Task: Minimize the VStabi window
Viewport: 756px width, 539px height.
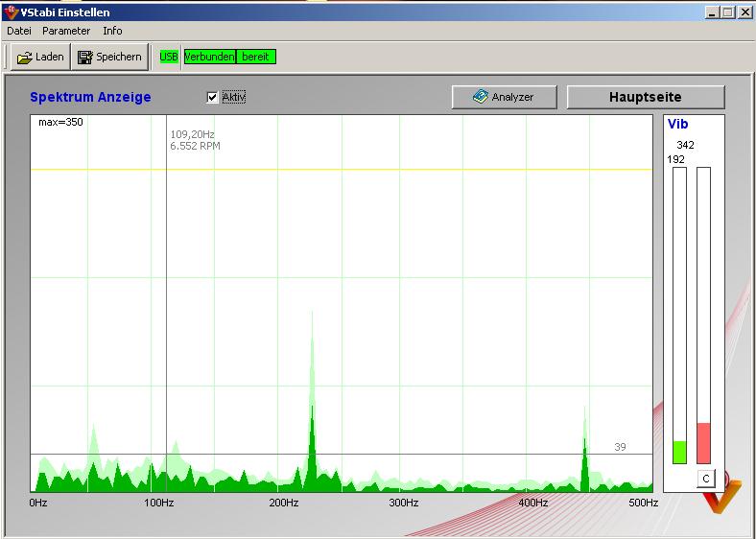Action: [713, 12]
